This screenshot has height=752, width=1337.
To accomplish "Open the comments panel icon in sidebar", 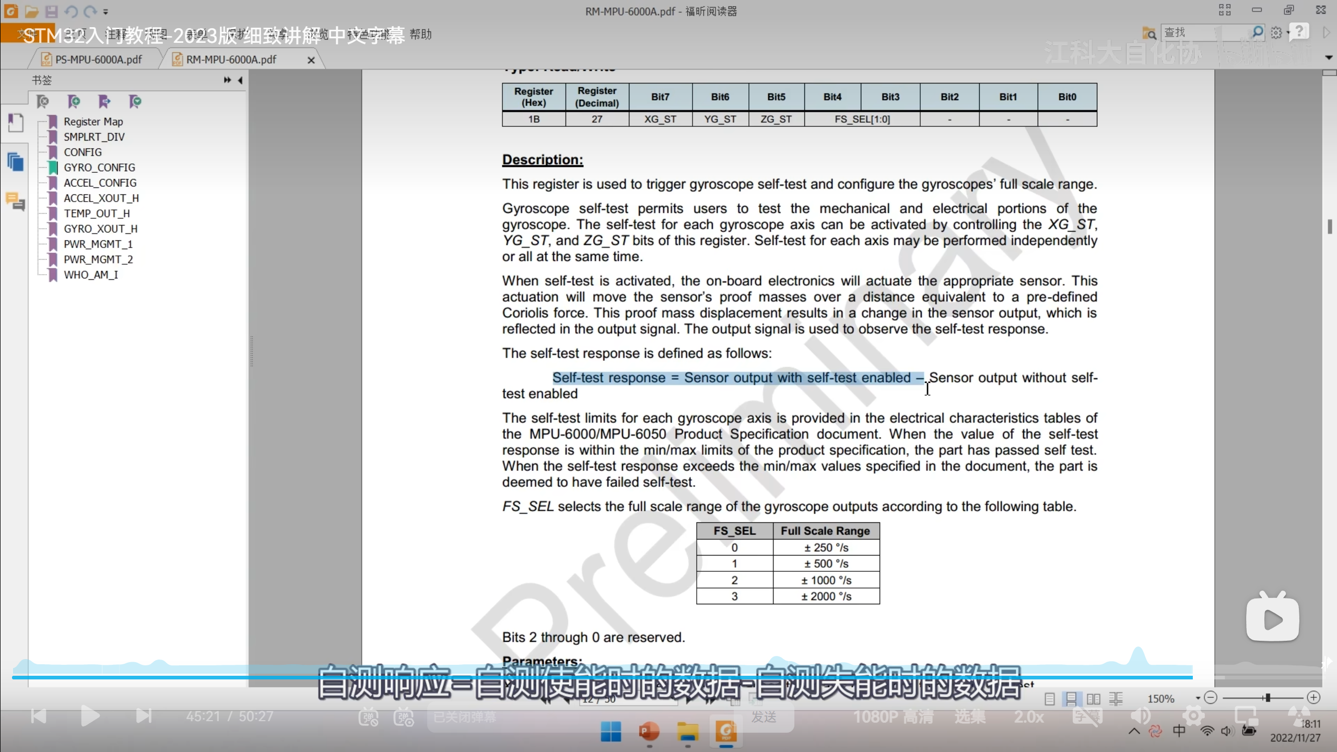I will 16,201.
